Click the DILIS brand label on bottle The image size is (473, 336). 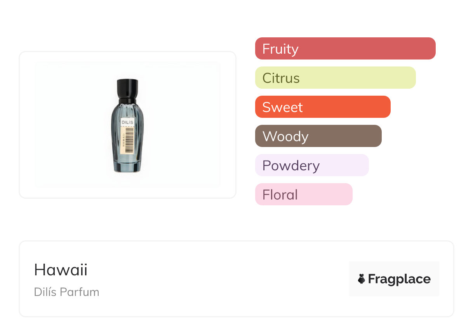(127, 122)
